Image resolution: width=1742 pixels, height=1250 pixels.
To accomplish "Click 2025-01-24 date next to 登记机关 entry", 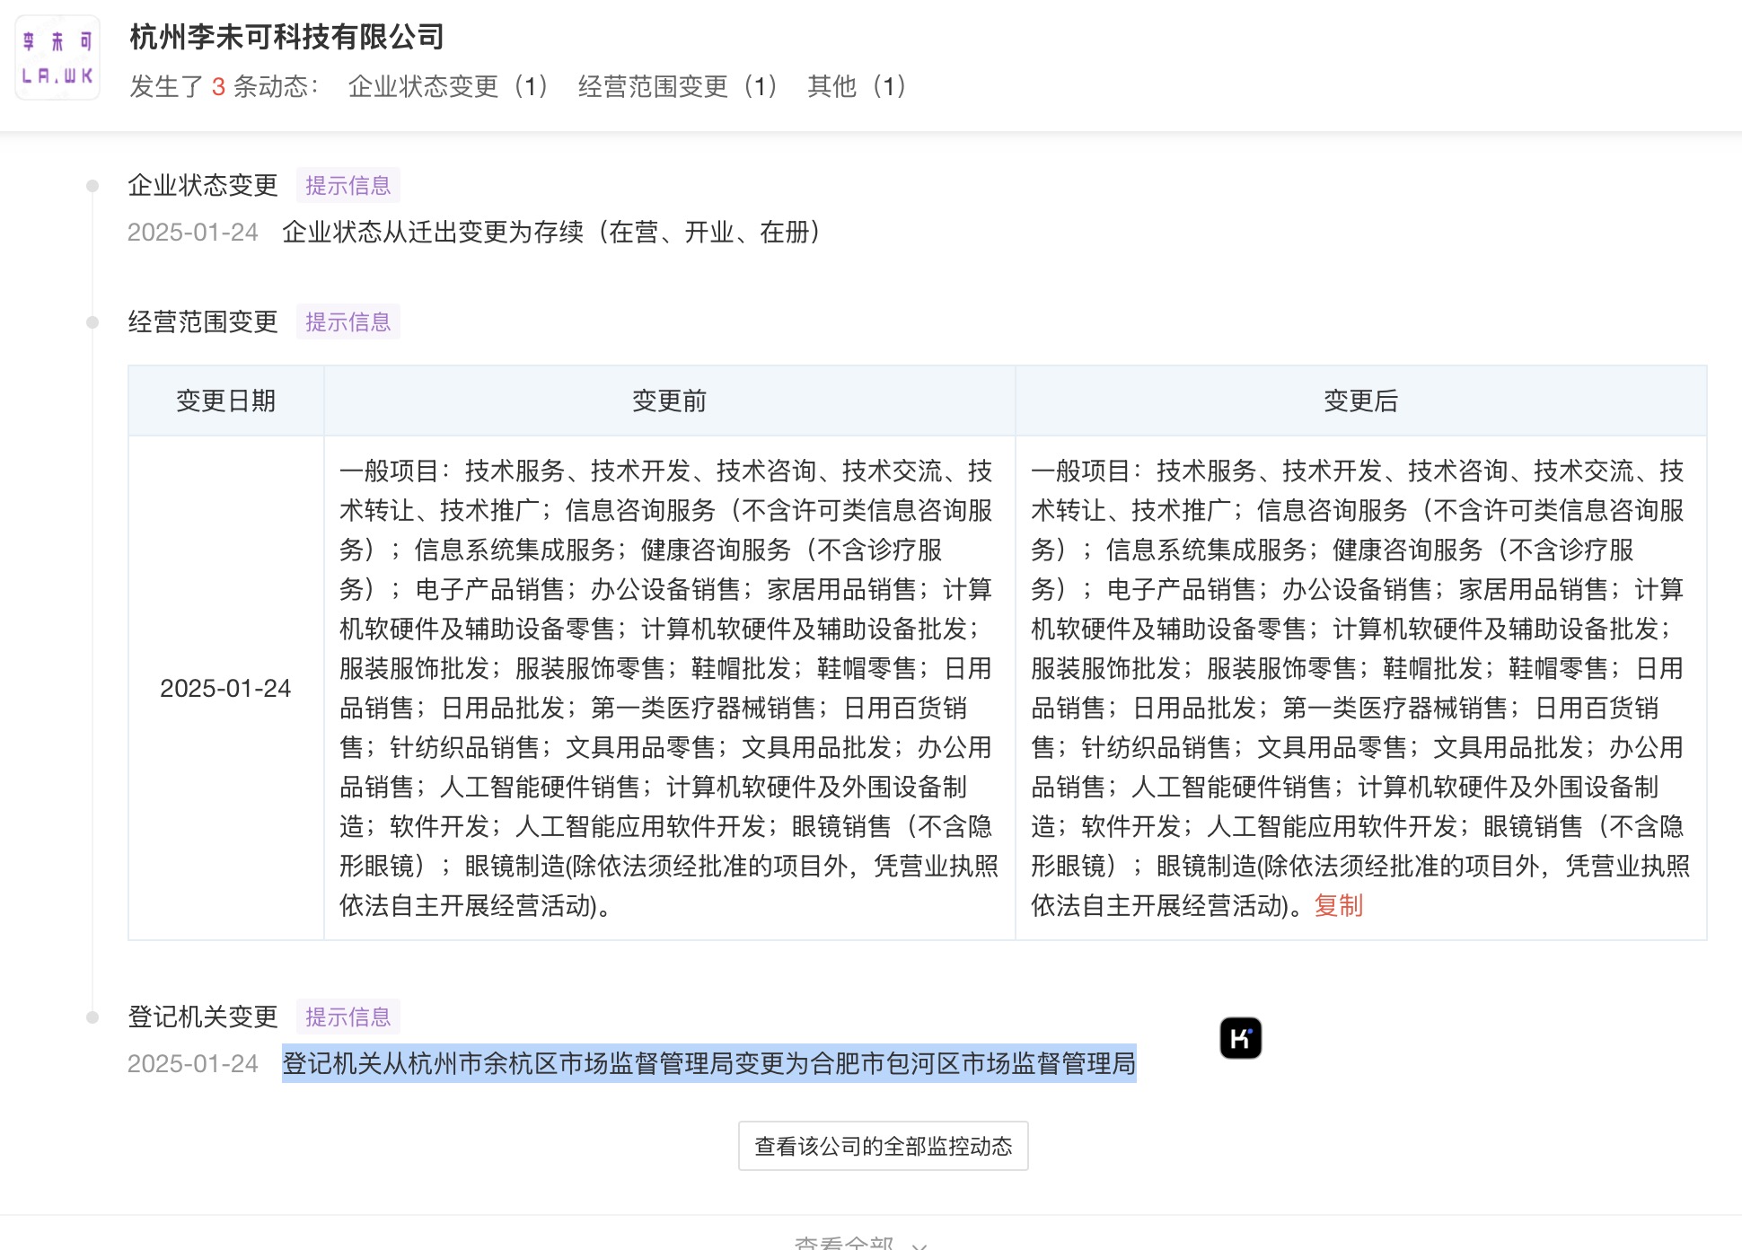I will (193, 1063).
